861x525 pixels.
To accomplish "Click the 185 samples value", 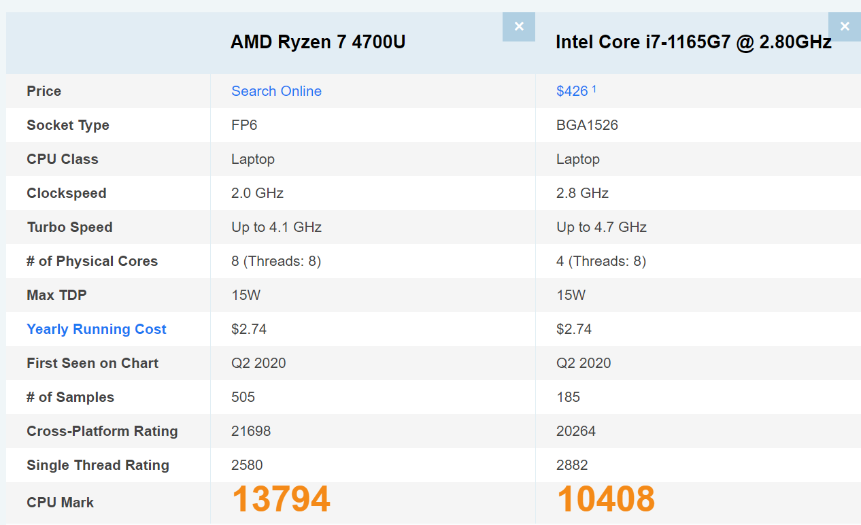I will [x=568, y=397].
